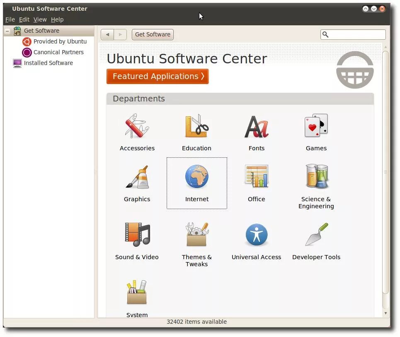This screenshot has height=337, width=400.
Task: Go back with the left arrow button
Action: [x=107, y=34]
